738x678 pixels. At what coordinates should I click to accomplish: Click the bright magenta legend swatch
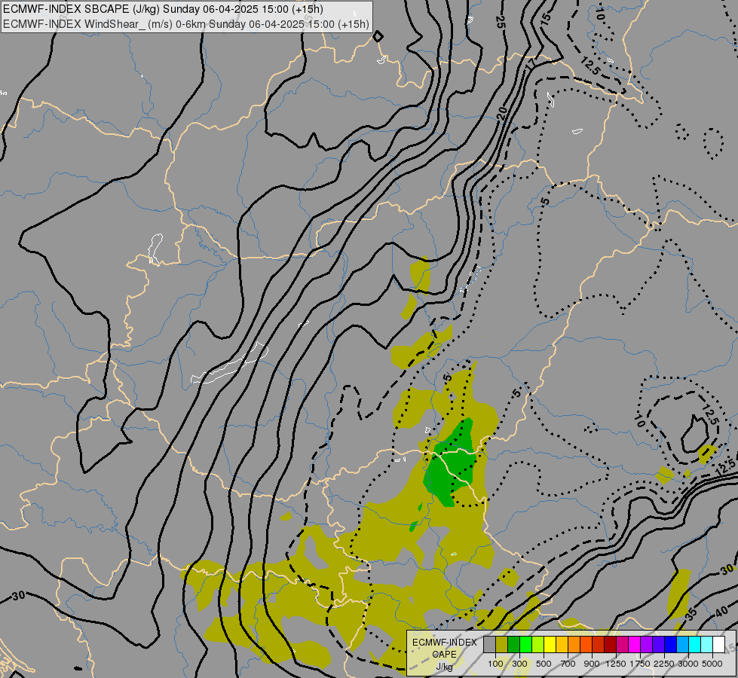click(x=635, y=644)
